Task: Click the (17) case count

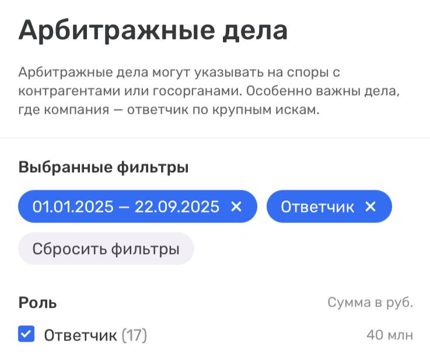Action: pyautogui.click(x=135, y=335)
